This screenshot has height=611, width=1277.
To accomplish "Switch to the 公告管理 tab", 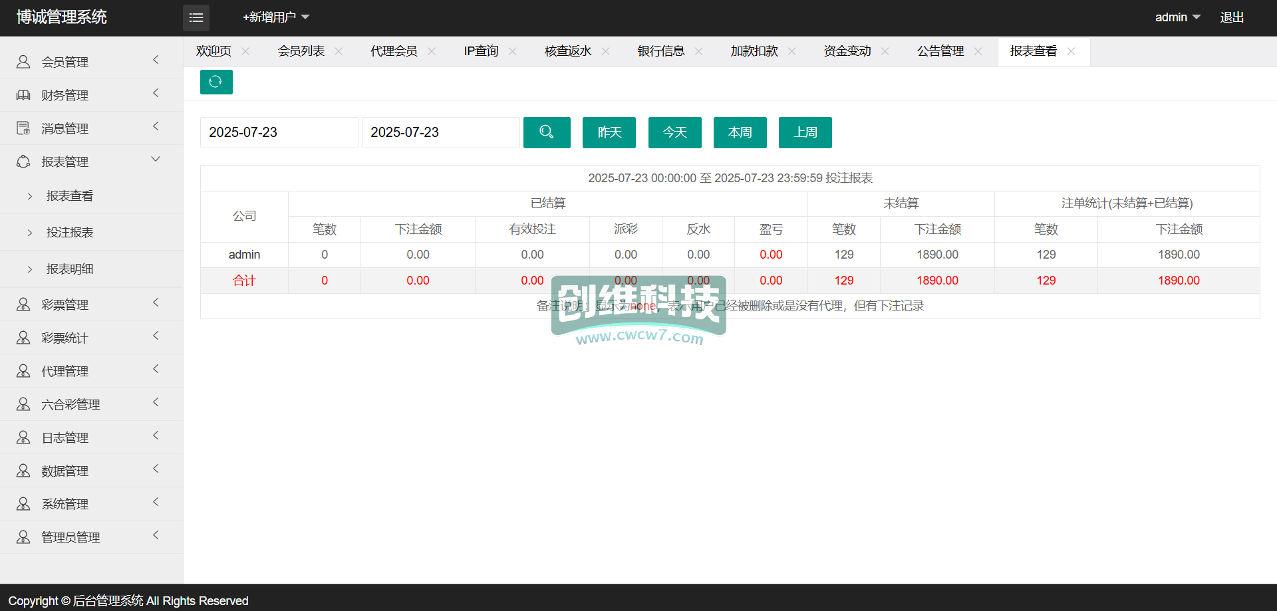I will click(940, 51).
